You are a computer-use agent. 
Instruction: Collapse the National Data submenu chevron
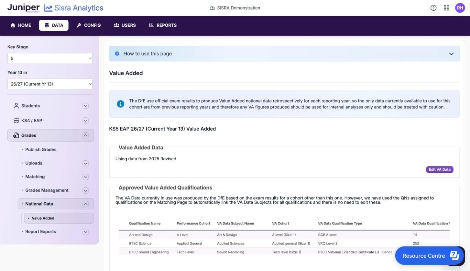pyautogui.click(x=85, y=204)
